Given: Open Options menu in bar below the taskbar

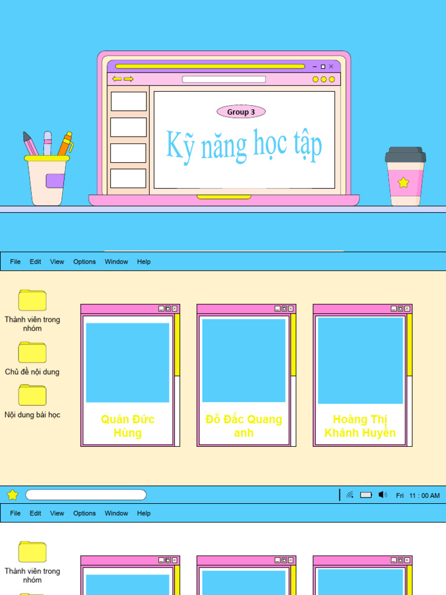Looking at the screenshot, I should (84, 514).
